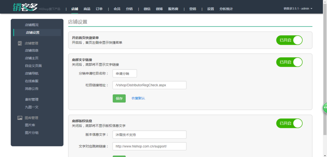Open the 分析统计 top menu
Image resolution: width=327 pixels, height=157 pixels.
[x=226, y=9]
